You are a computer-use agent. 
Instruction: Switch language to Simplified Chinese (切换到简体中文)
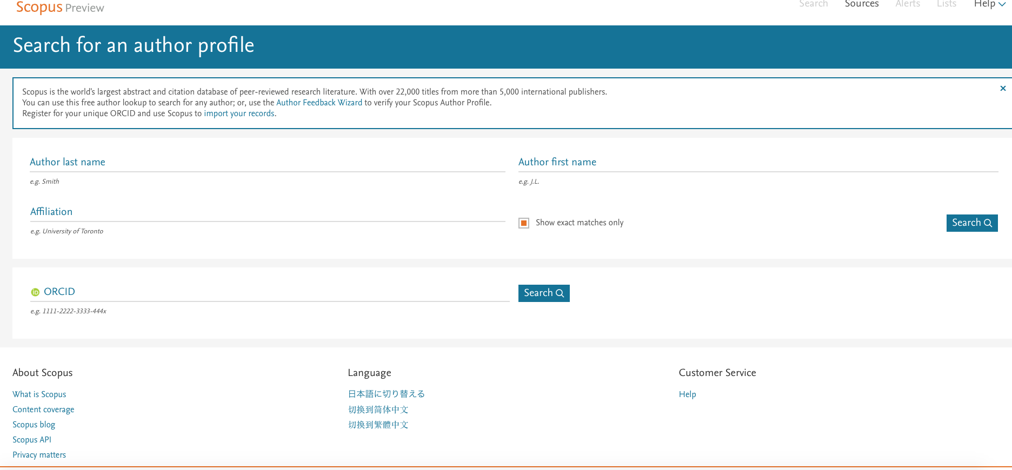[x=378, y=409]
